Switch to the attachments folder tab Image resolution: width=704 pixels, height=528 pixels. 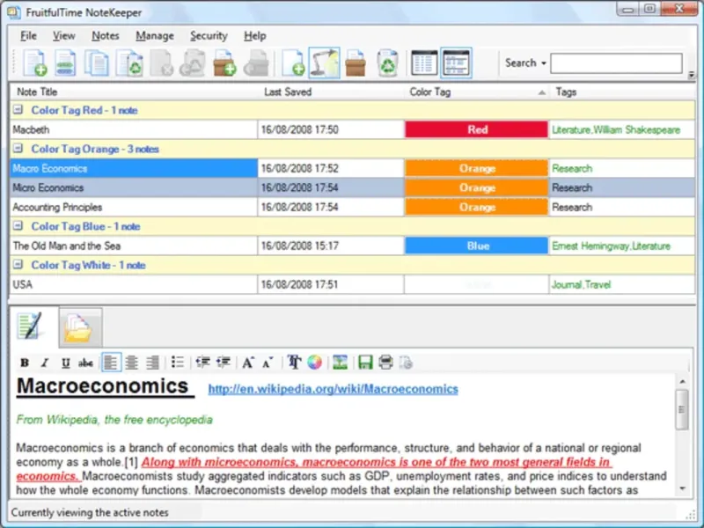tap(79, 328)
